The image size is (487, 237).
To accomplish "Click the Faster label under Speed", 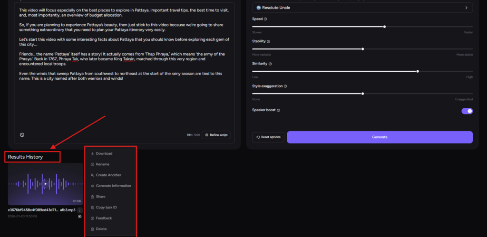I will click(x=468, y=32).
